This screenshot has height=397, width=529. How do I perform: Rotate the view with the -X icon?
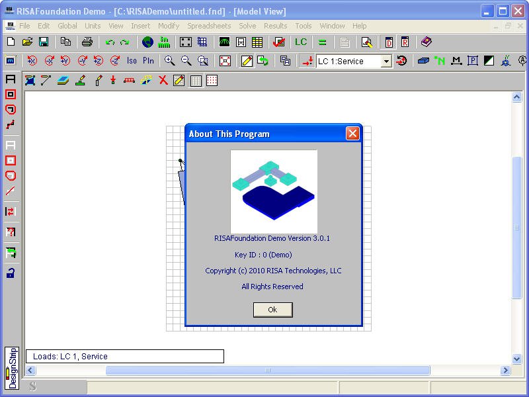pyautogui.click(x=49, y=61)
